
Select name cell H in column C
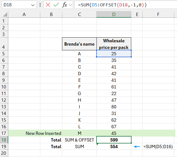point(79,100)
